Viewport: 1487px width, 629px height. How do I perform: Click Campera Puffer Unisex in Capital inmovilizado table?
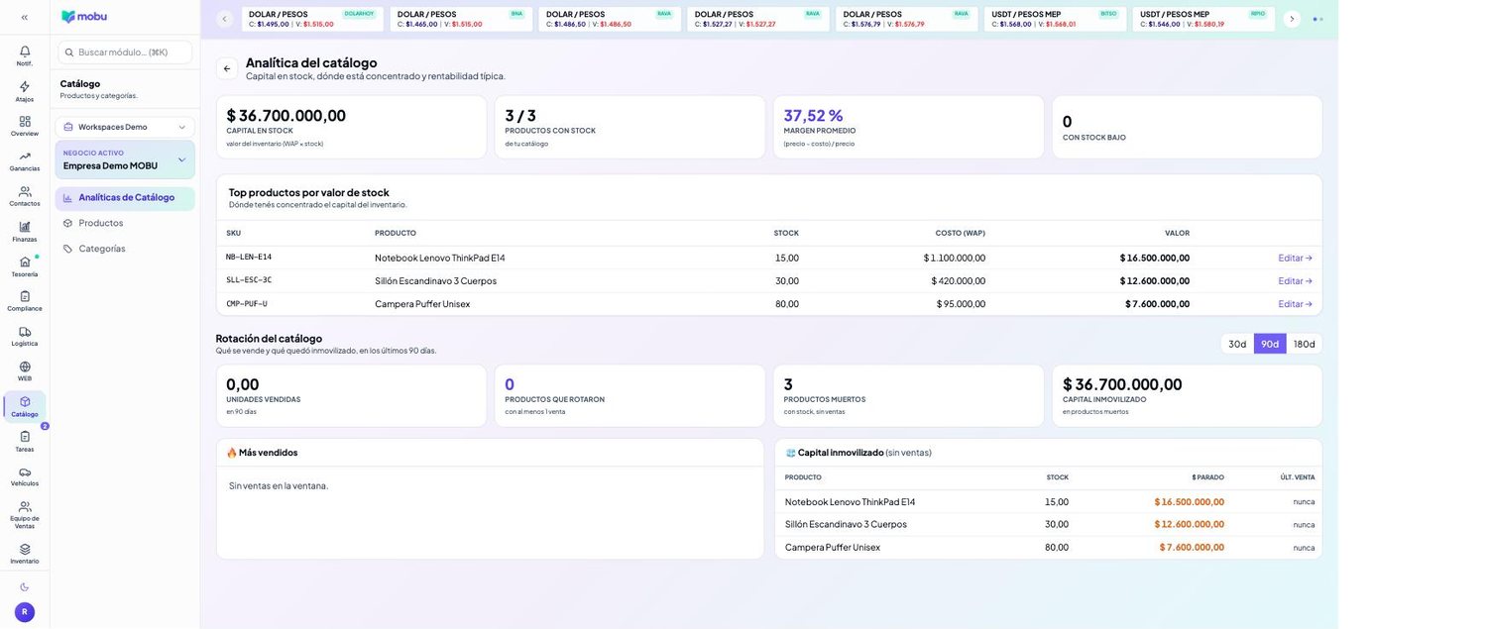(x=833, y=547)
